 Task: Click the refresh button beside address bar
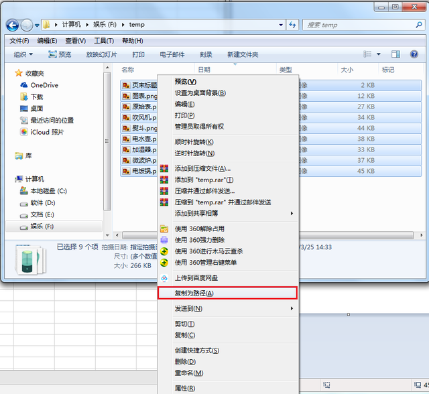(292, 25)
